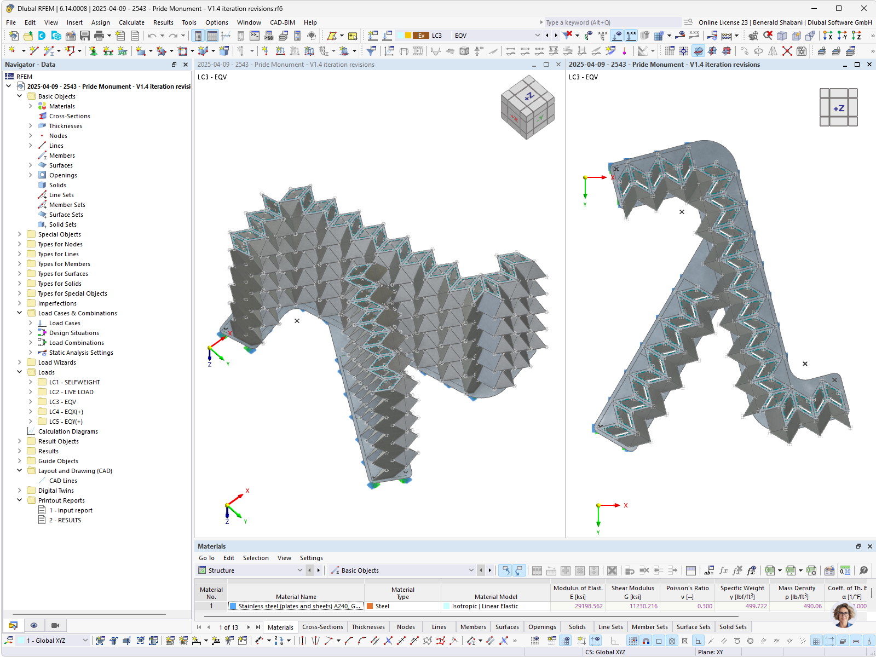
Task: Open the 1 - Global XYZ coordinate system dropdown
Action: [85, 641]
